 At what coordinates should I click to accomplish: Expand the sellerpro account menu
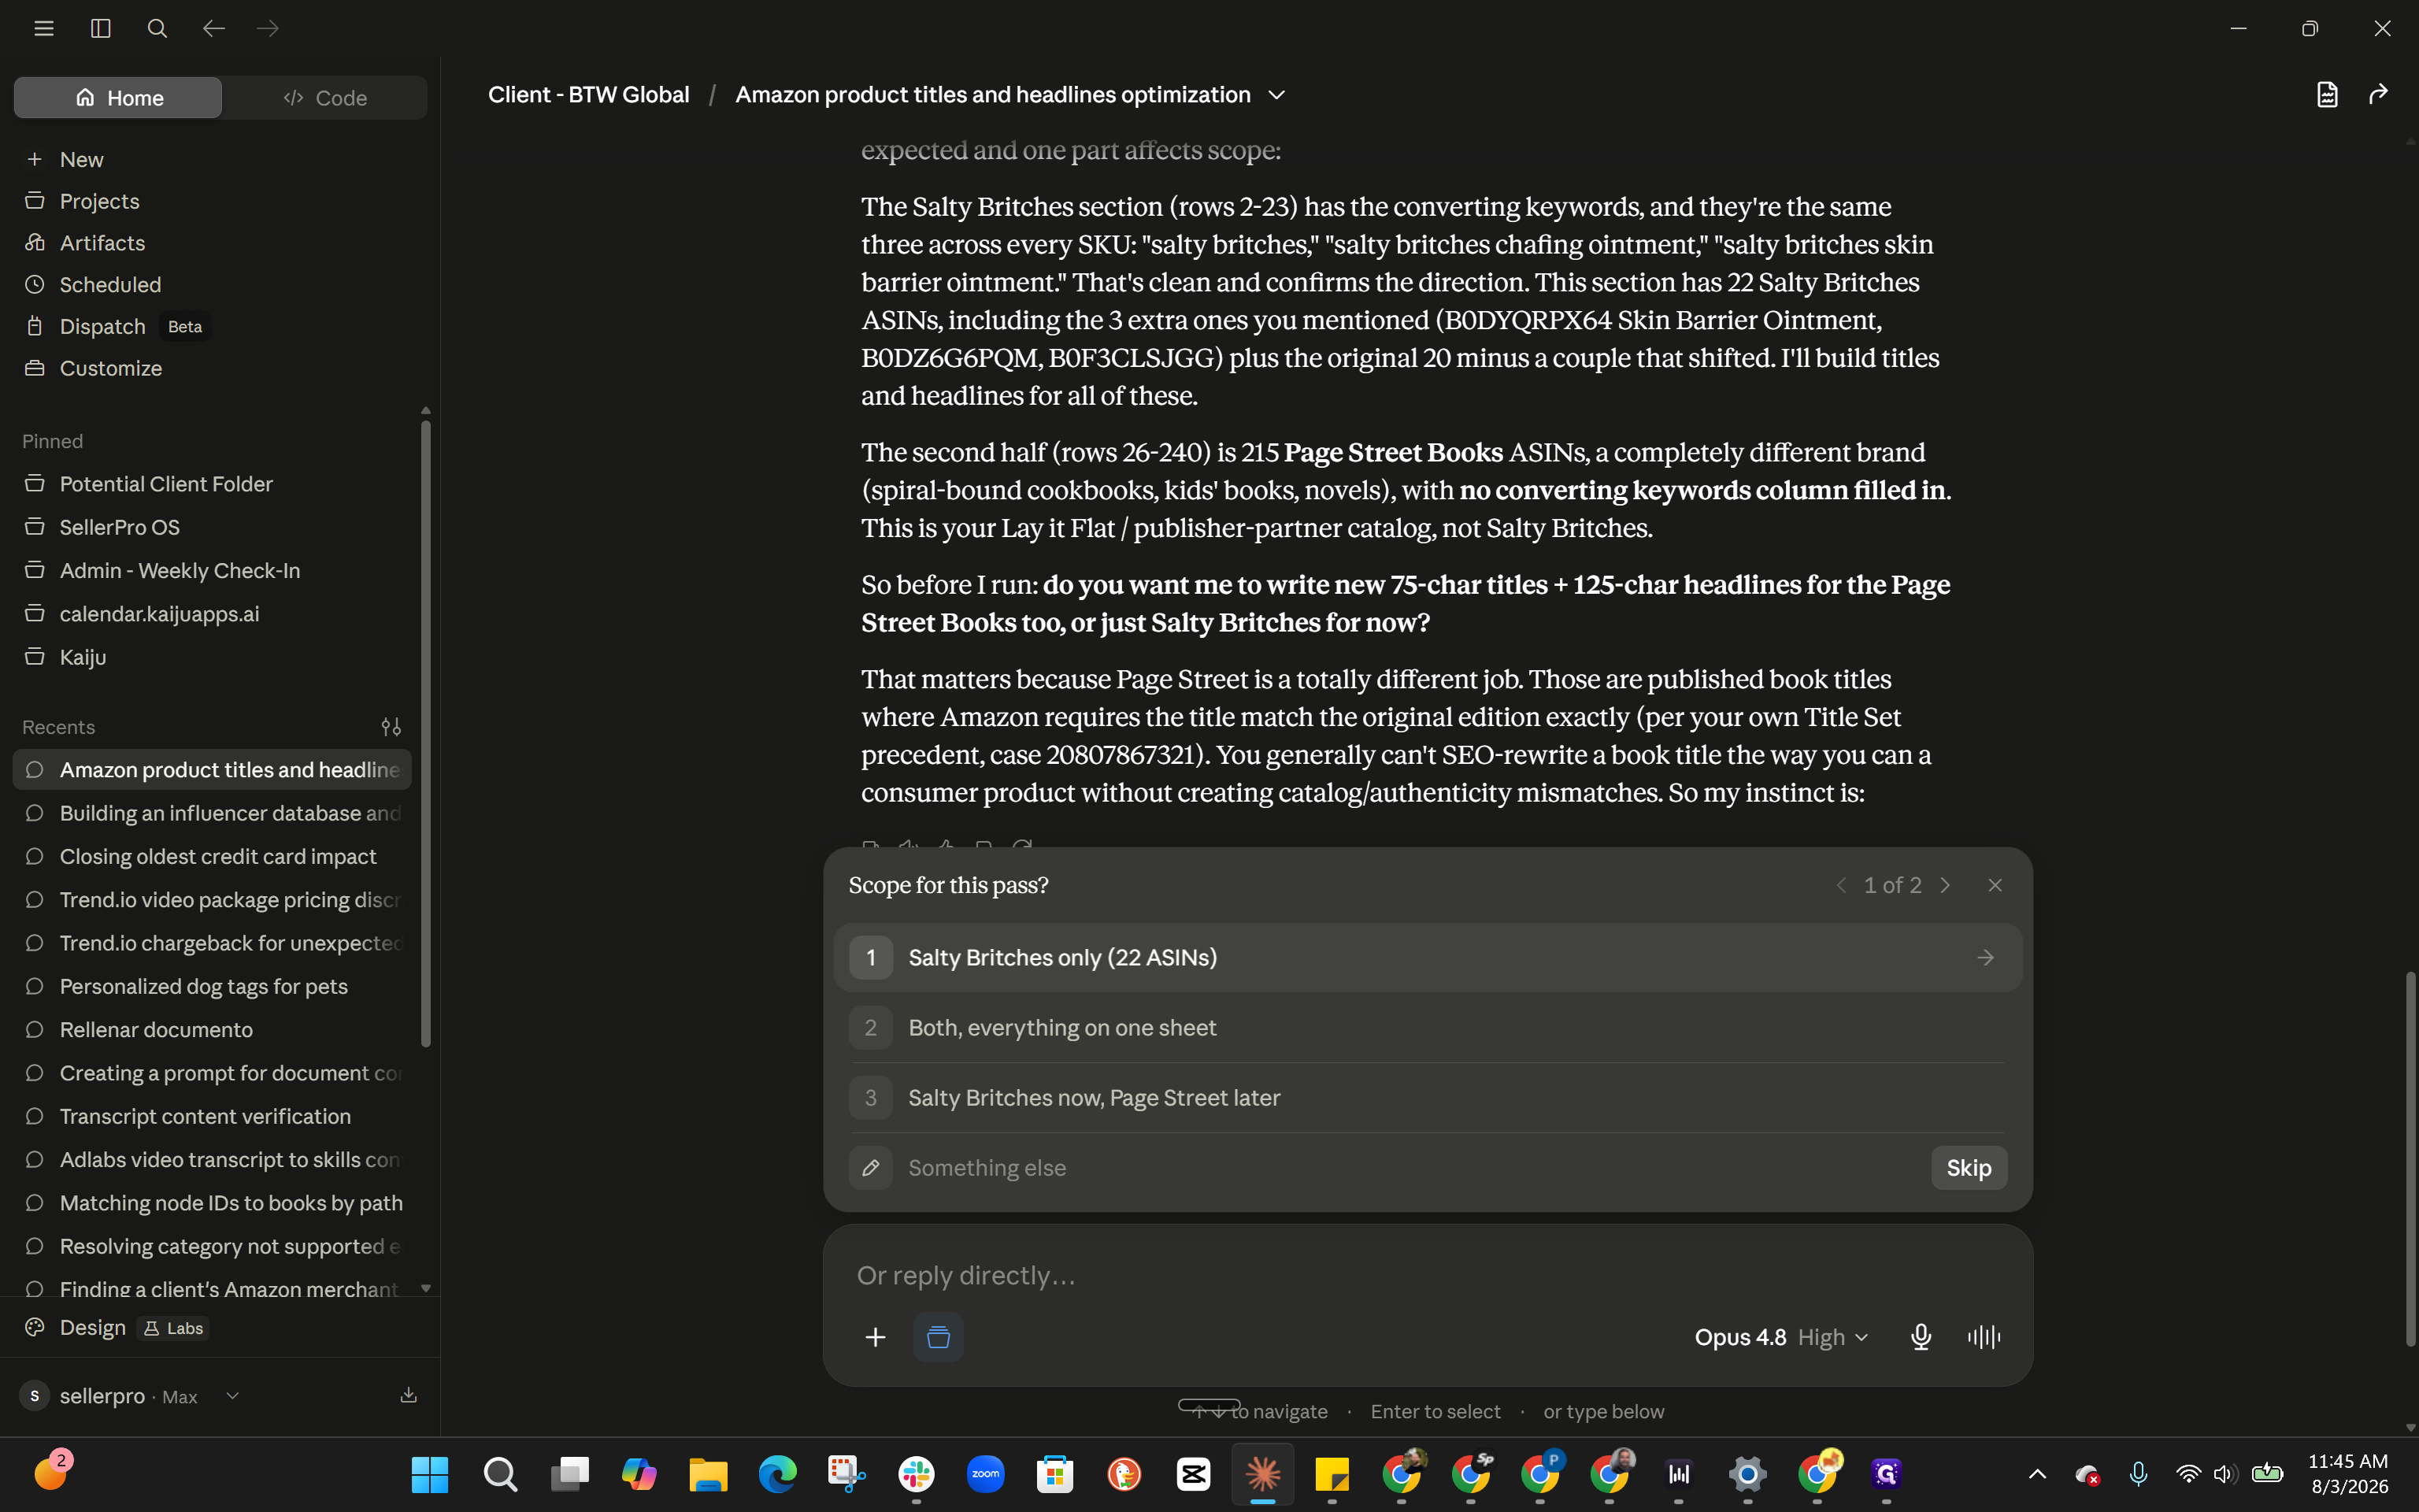(131, 1396)
